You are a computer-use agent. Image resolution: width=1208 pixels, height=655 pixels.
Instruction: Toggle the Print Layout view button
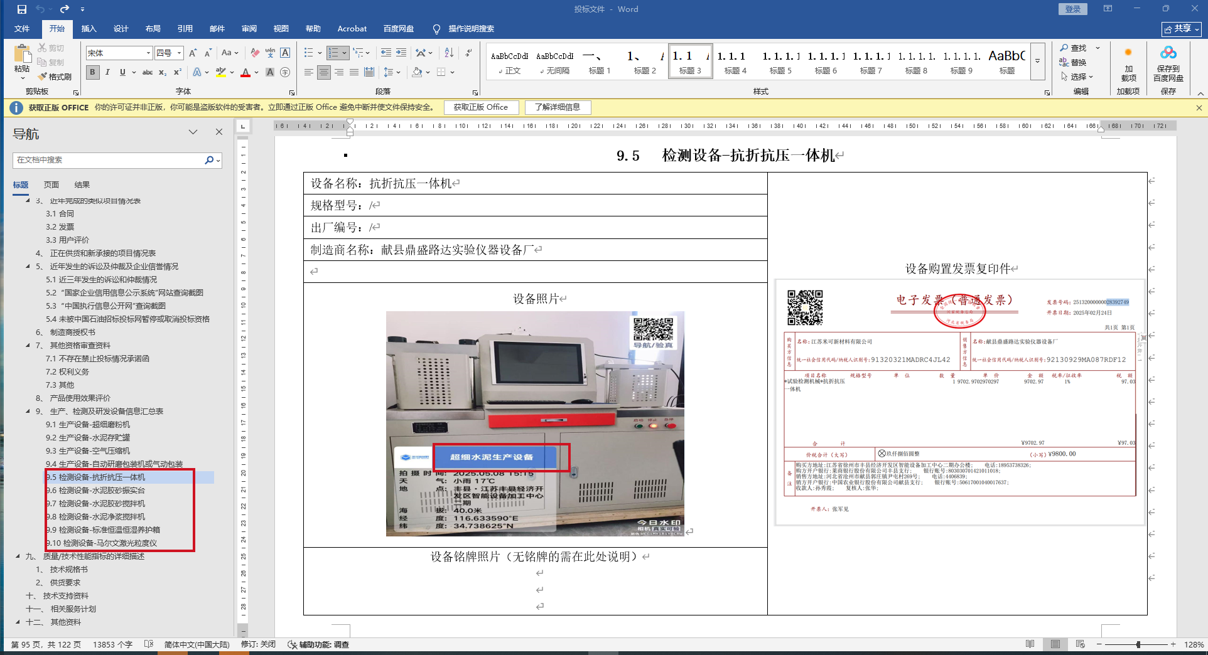[1055, 644]
